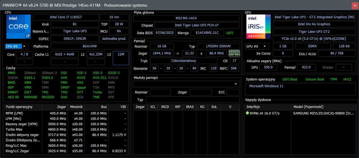Click the Microsoft Windows 11 entry
This screenshot has height=158, width=359.
[266, 86]
